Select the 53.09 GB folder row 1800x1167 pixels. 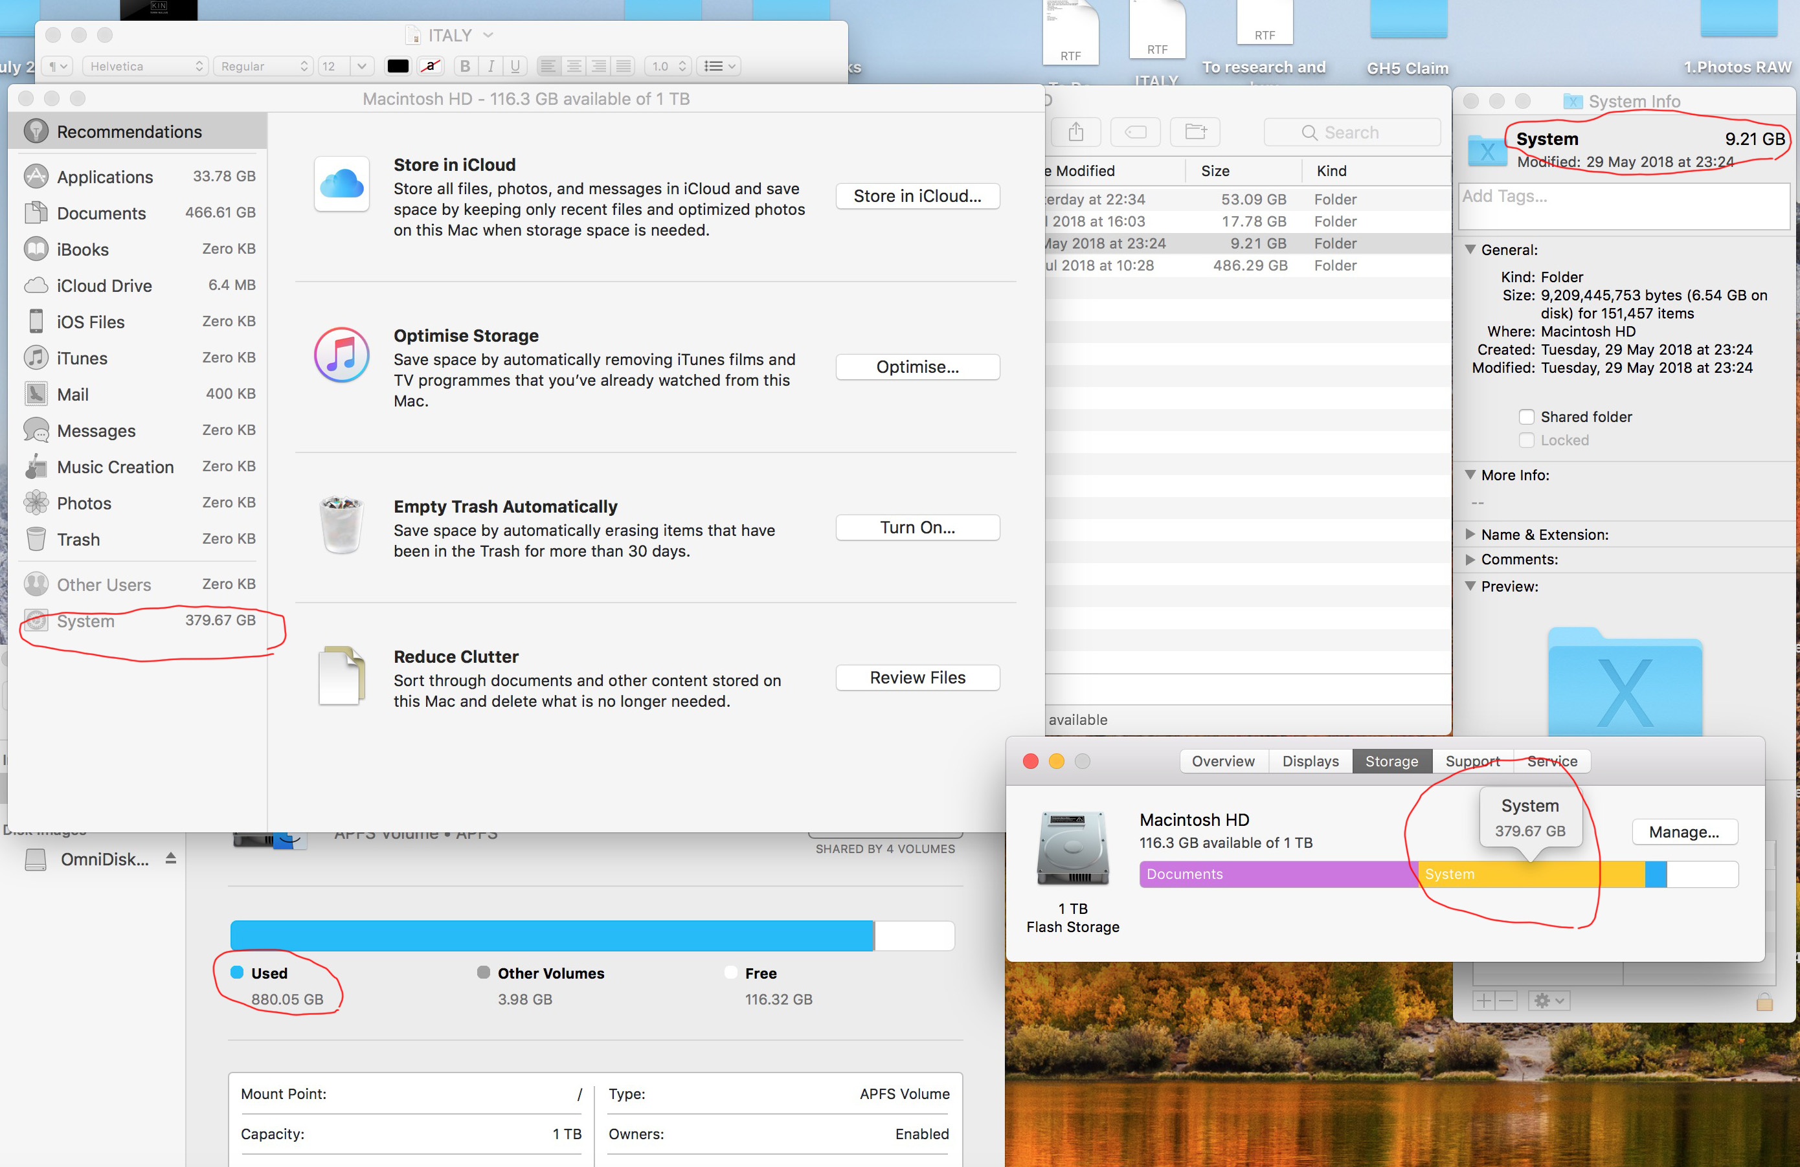point(1248,199)
